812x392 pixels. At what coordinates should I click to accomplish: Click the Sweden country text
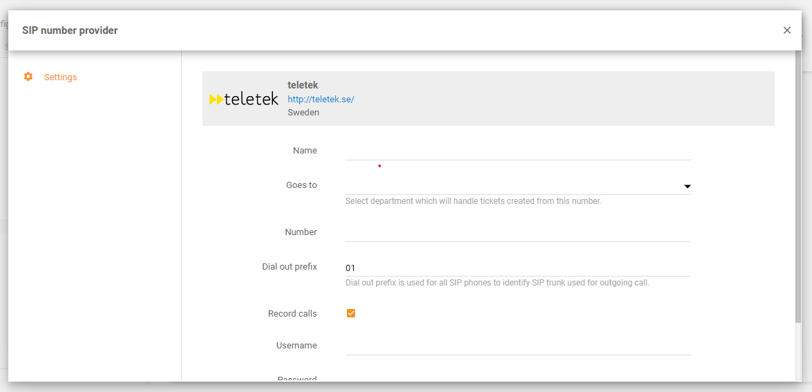coord(303,112)
